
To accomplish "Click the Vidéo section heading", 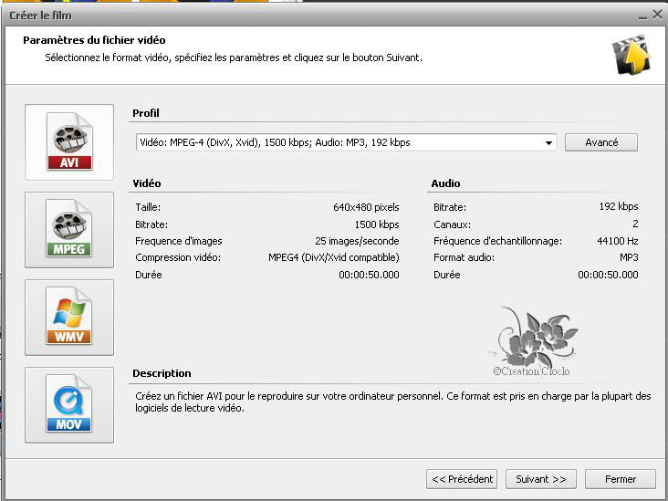I will pos(147,183).
